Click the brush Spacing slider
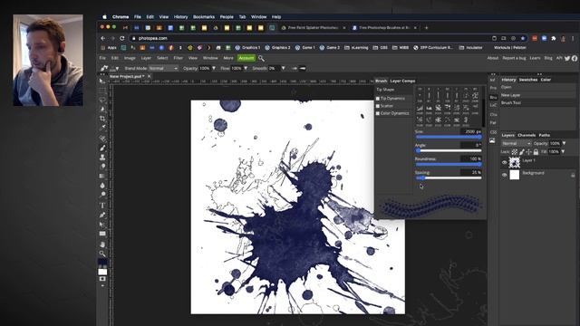Image resolution: width=580 pixels, height=326 pixels. tap(449, 178)
